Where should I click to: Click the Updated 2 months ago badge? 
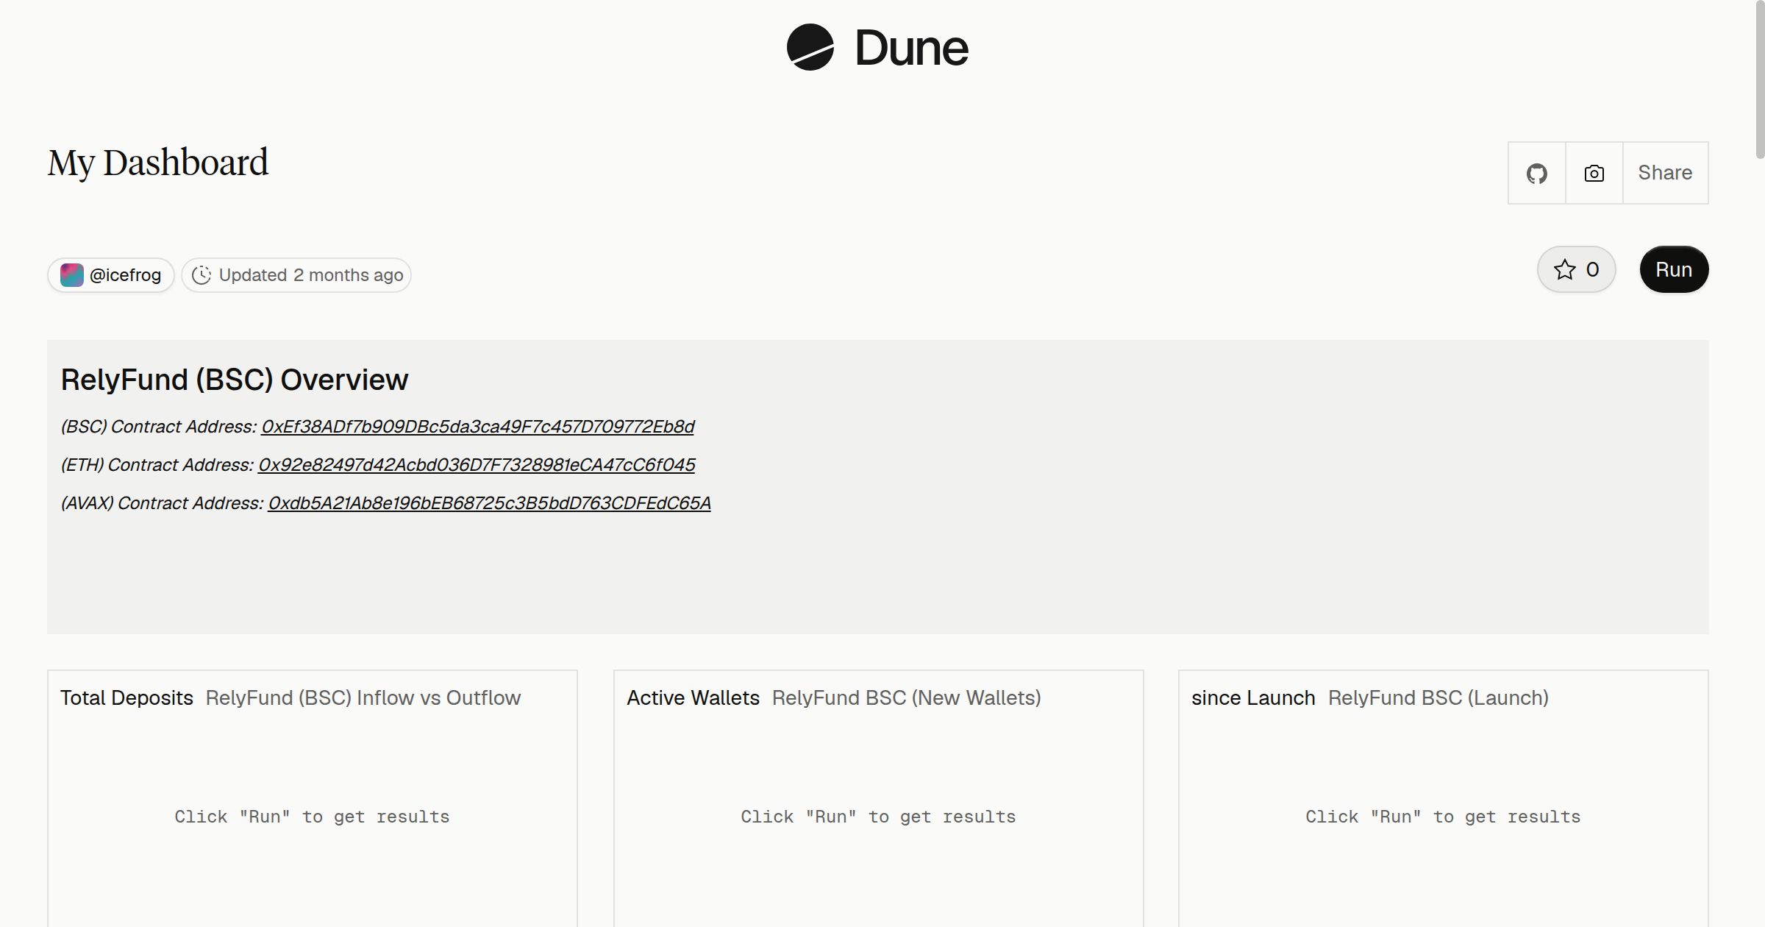pyautogui.click(x=296, y=275)
